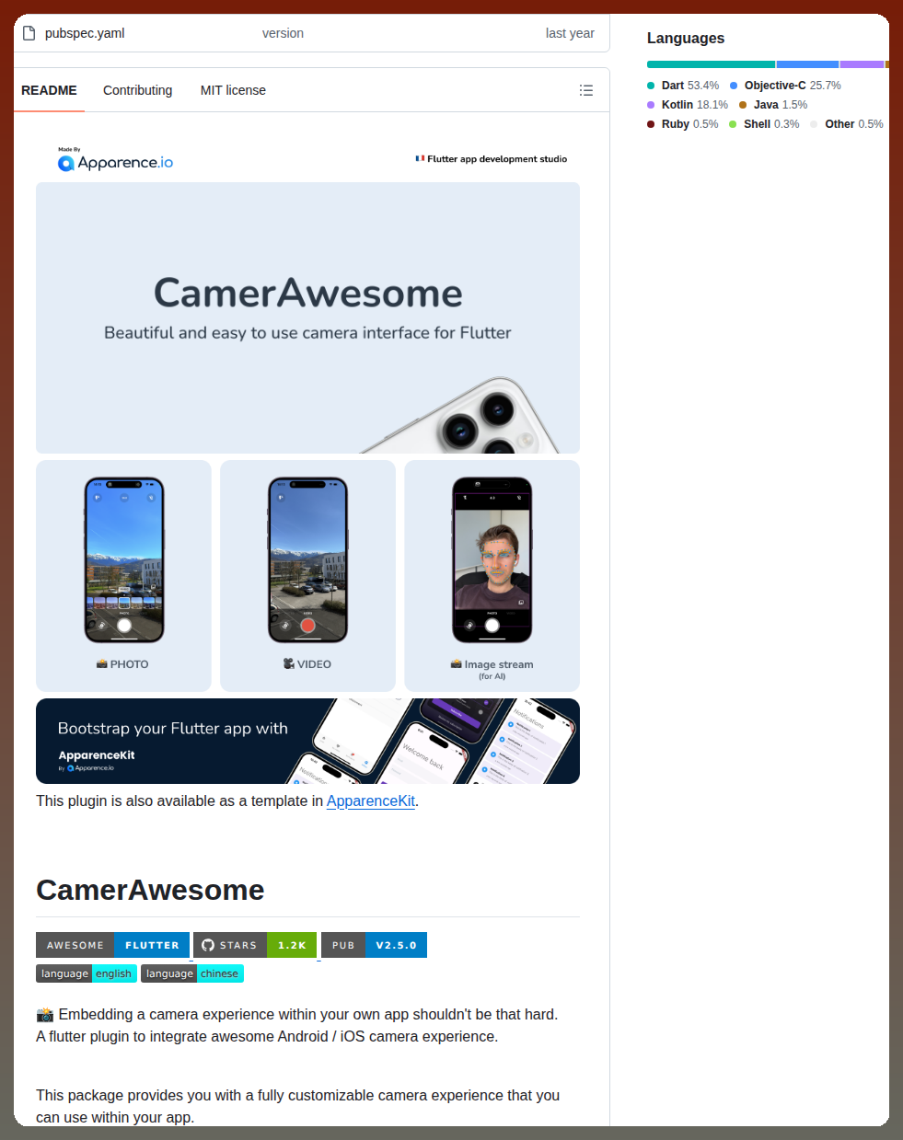This screenshot has width=903, height=1140.
Task: Switch to the README tab
Action: tap(49, 90)
